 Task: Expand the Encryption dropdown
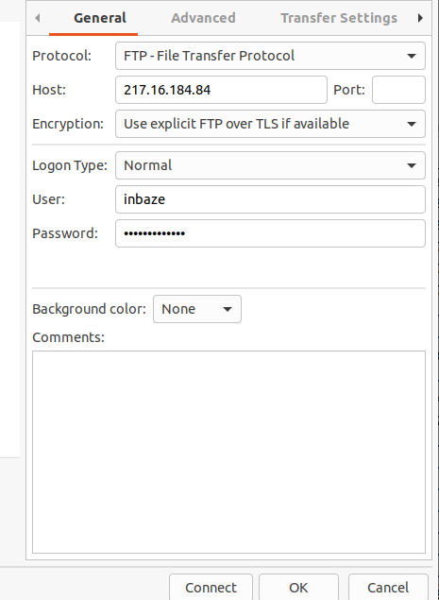[x=270, y=124]
